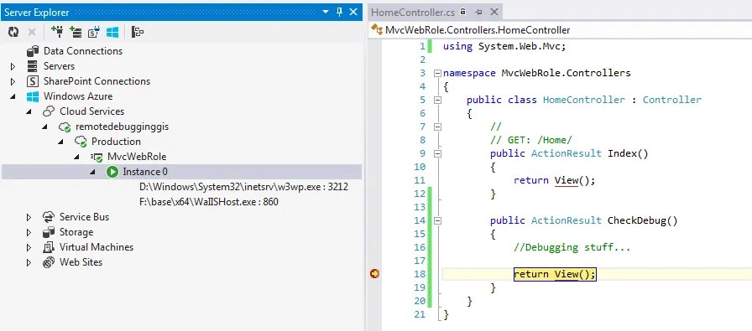Select the Instance 0 tree row
The height and width of the screenshot is (331, 752).
tap(181, 172)
